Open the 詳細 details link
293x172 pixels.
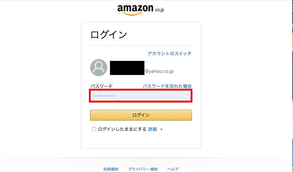[x=152, y=129]
